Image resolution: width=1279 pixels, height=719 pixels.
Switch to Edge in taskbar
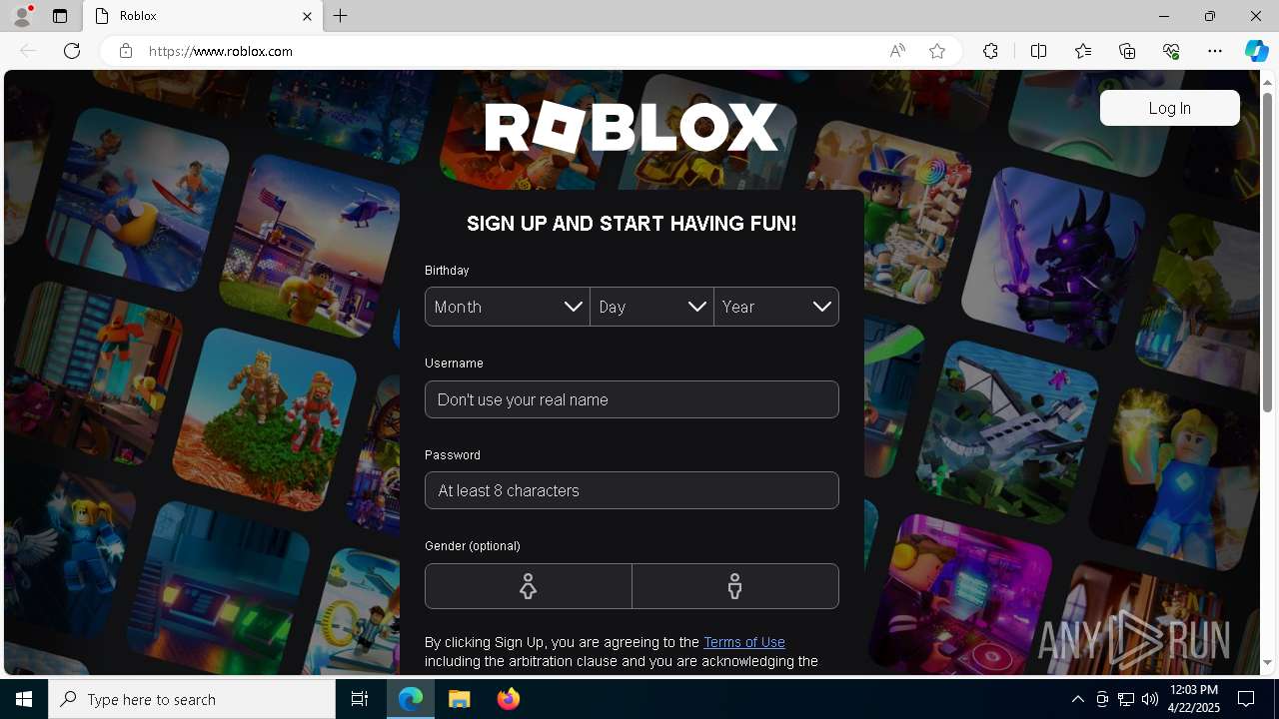tap(411, 699)
